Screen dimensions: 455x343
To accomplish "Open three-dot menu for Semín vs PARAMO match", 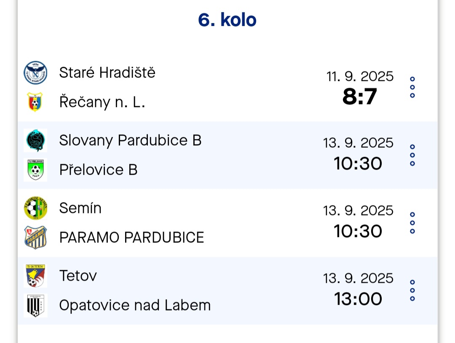I will tap(412, 223).
